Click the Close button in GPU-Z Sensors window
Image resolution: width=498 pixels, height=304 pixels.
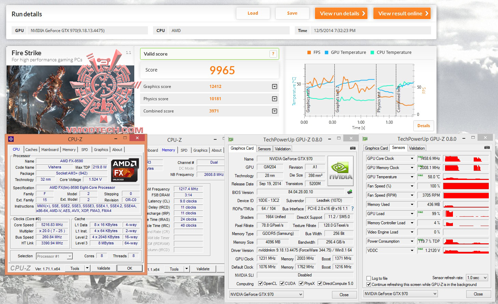tap(478, 294)
